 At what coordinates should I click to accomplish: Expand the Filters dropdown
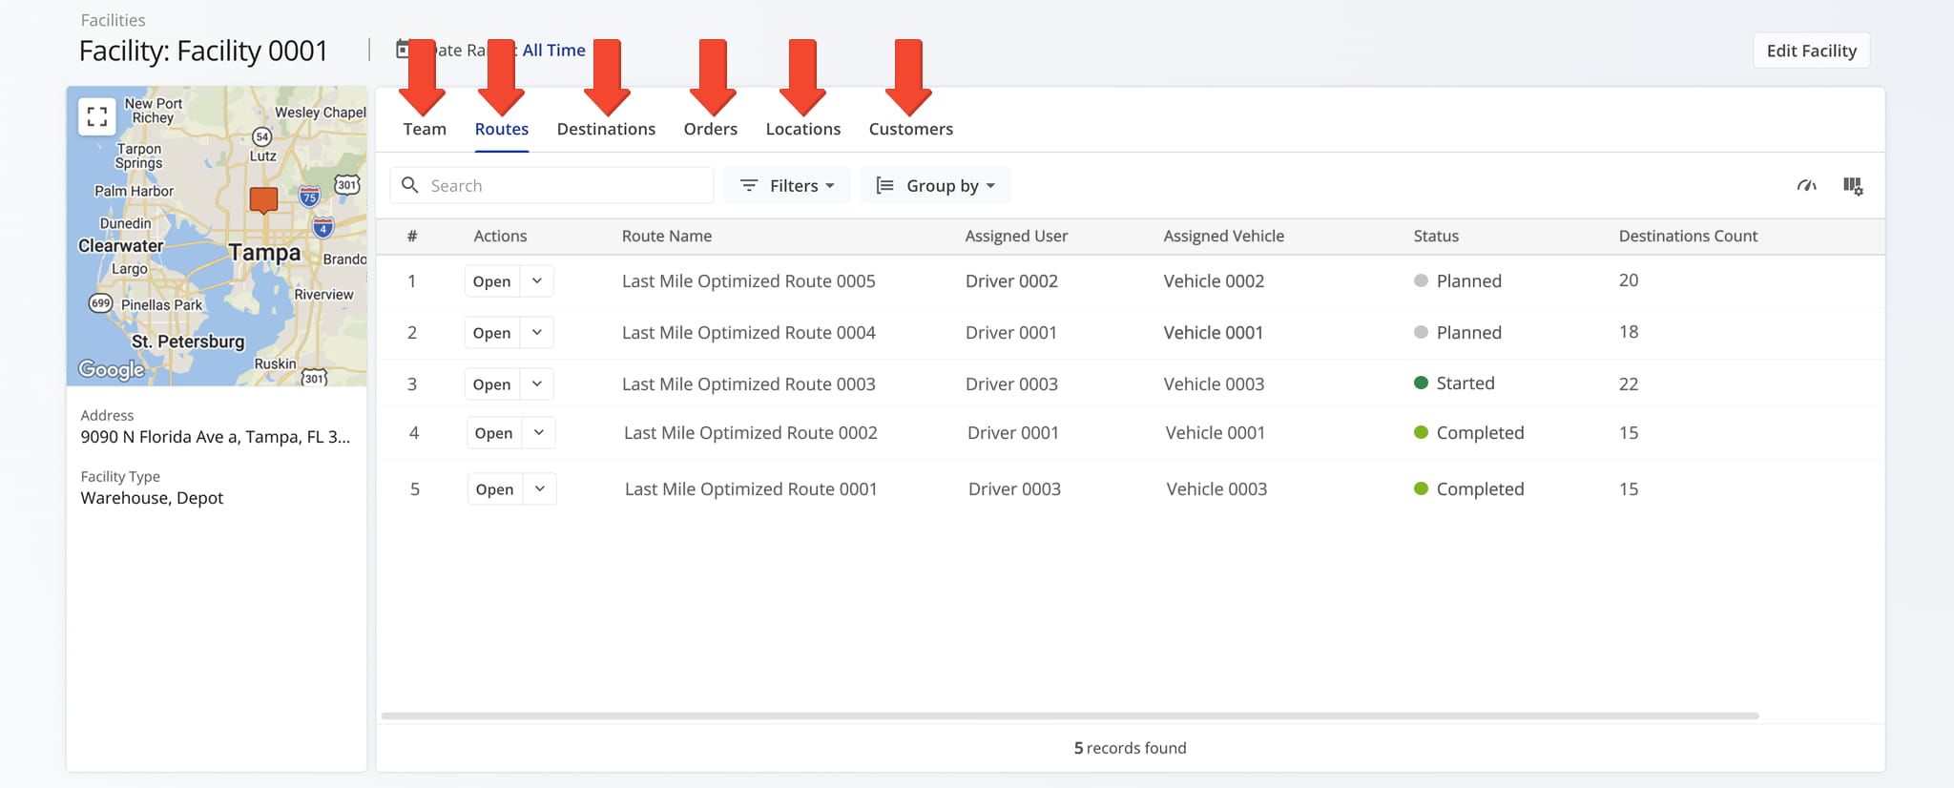[787, 186]
